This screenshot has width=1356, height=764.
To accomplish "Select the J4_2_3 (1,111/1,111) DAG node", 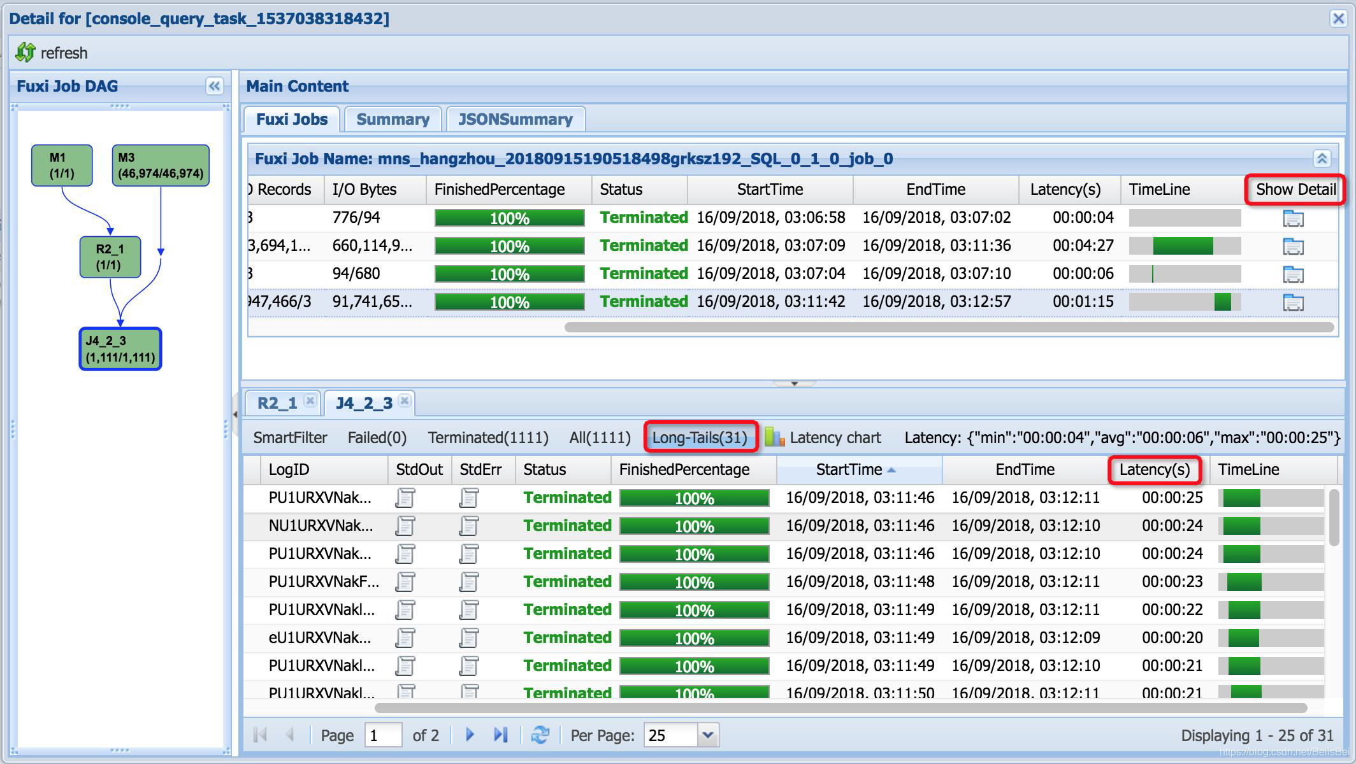I will [120, 348].
